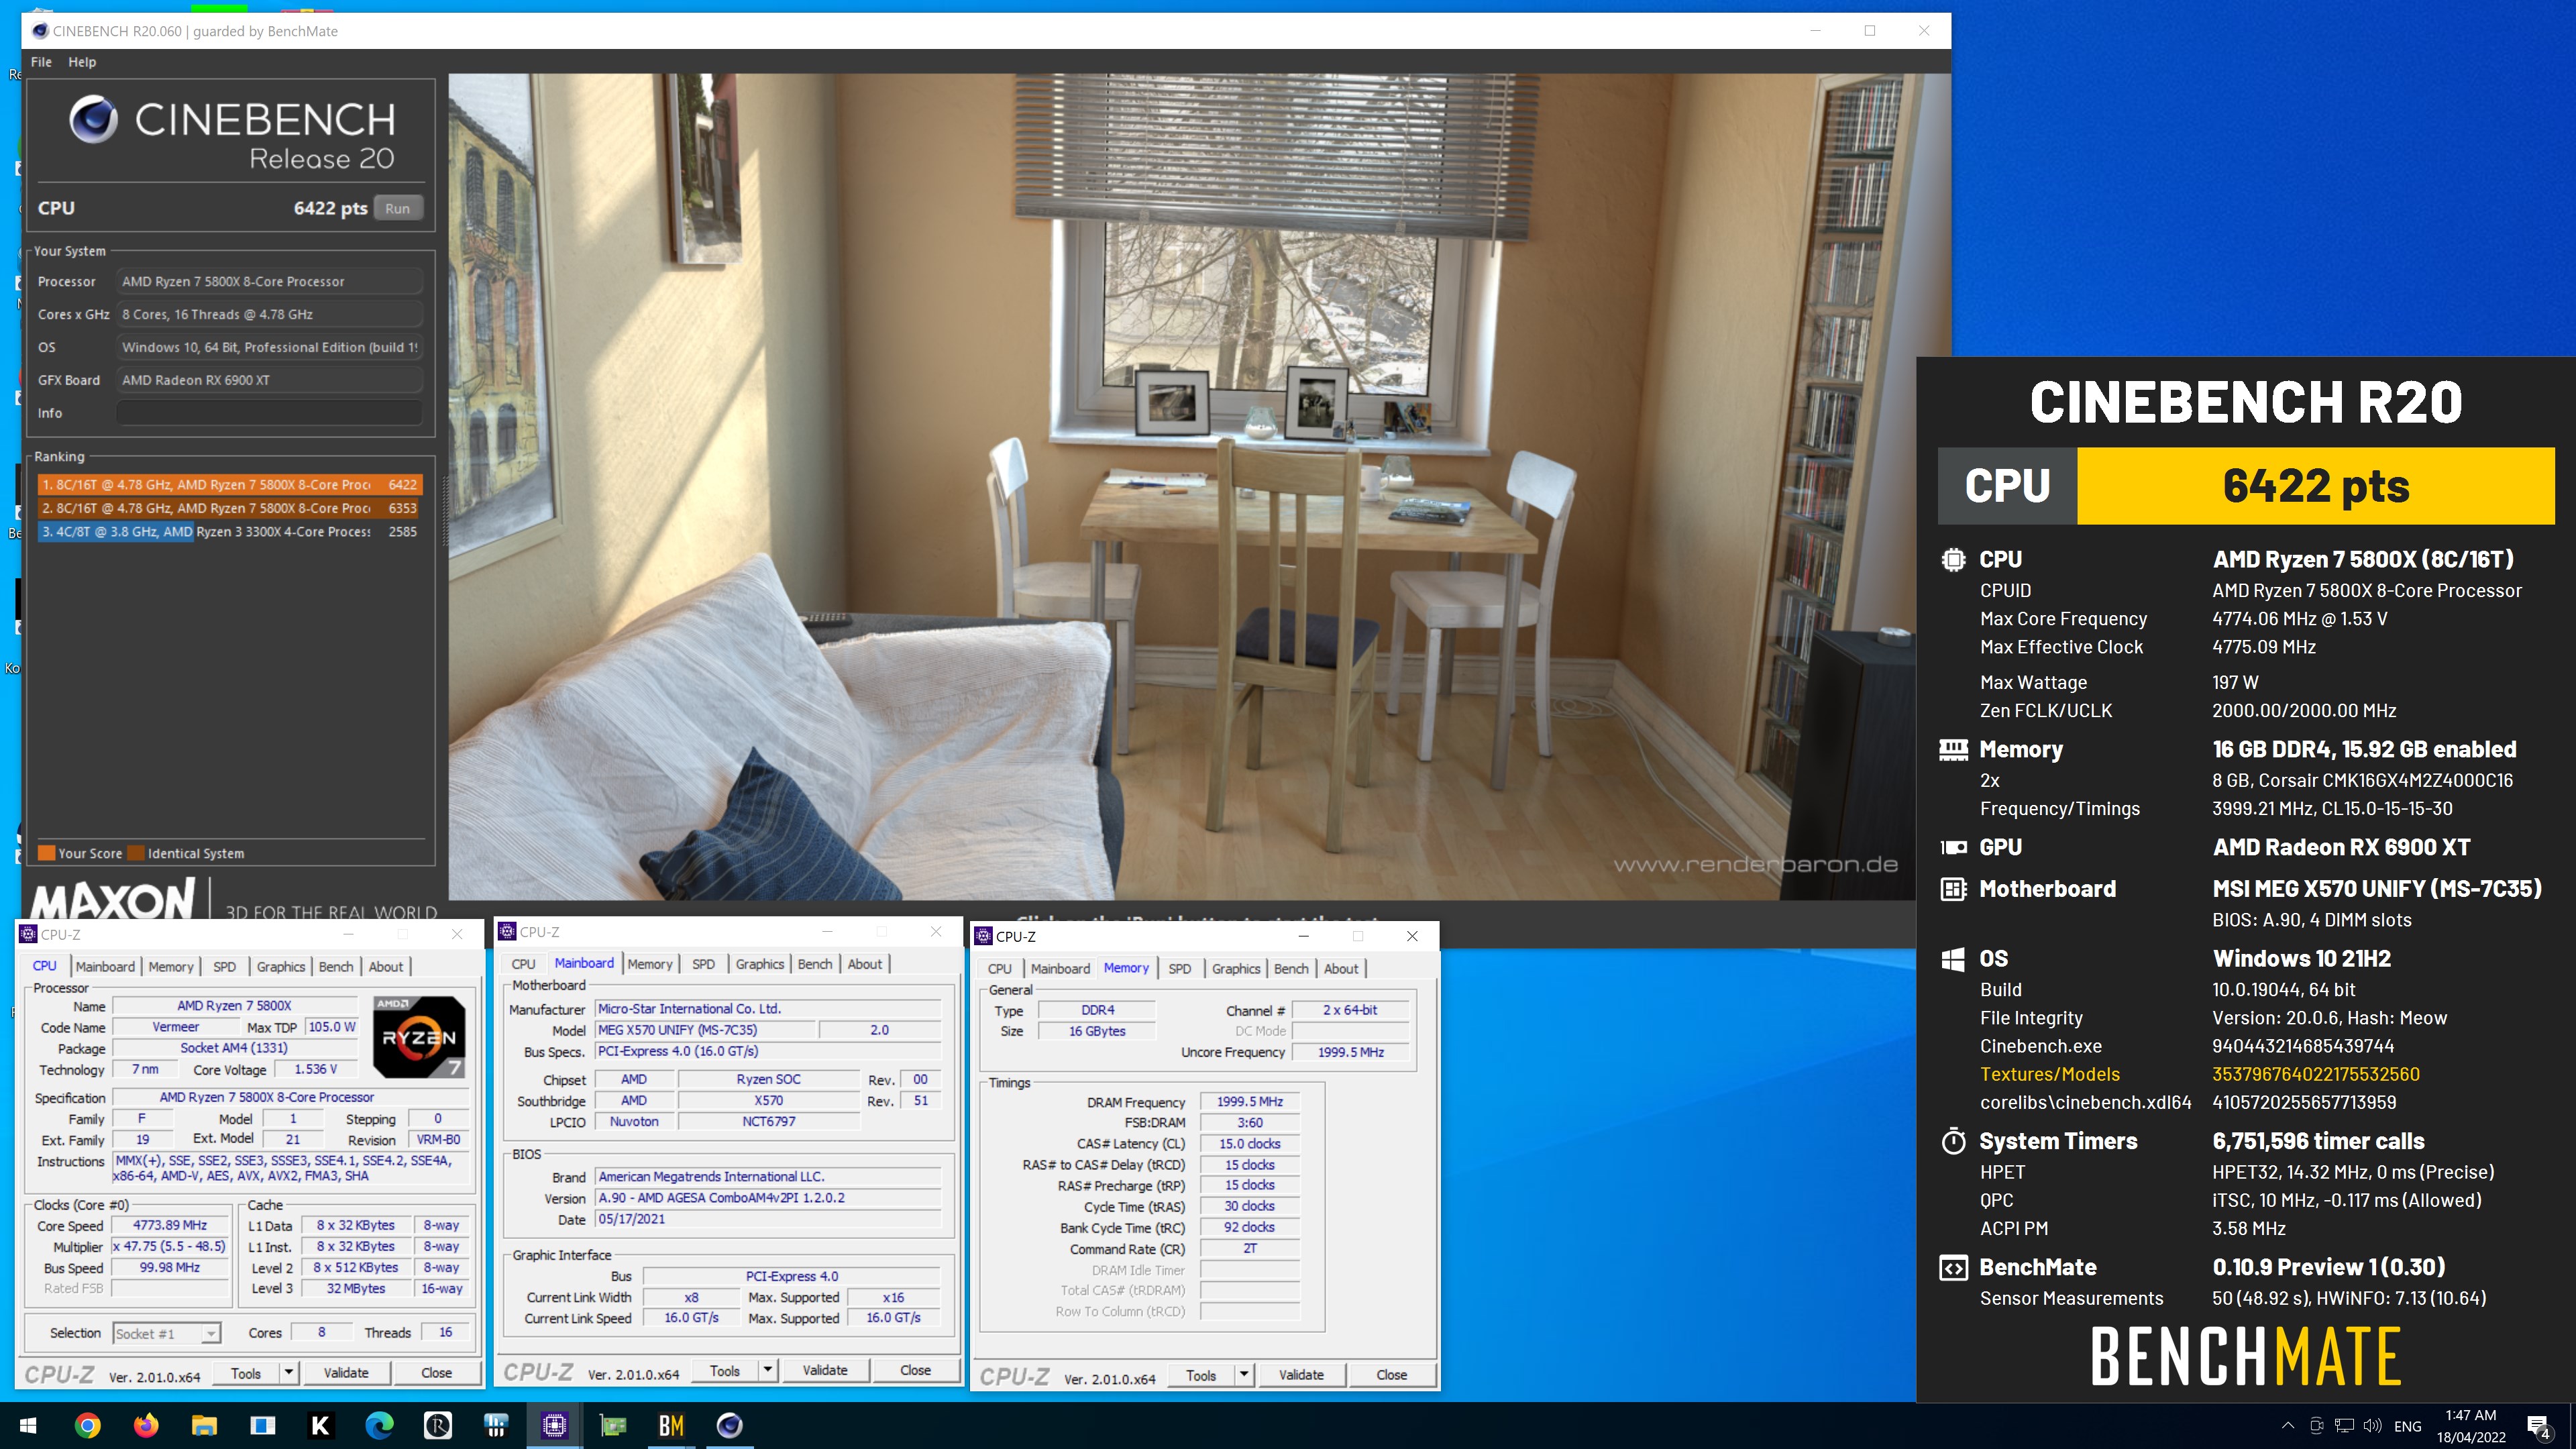Click Validate in the Memory CPU-Z window
Image resolution: width=2576 pixels, height=1449 pixels.
[x=1301, y=1374]
